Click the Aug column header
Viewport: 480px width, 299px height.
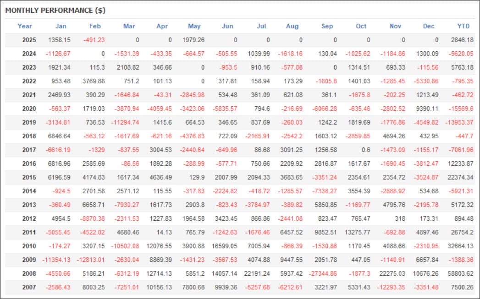(292, 26)
